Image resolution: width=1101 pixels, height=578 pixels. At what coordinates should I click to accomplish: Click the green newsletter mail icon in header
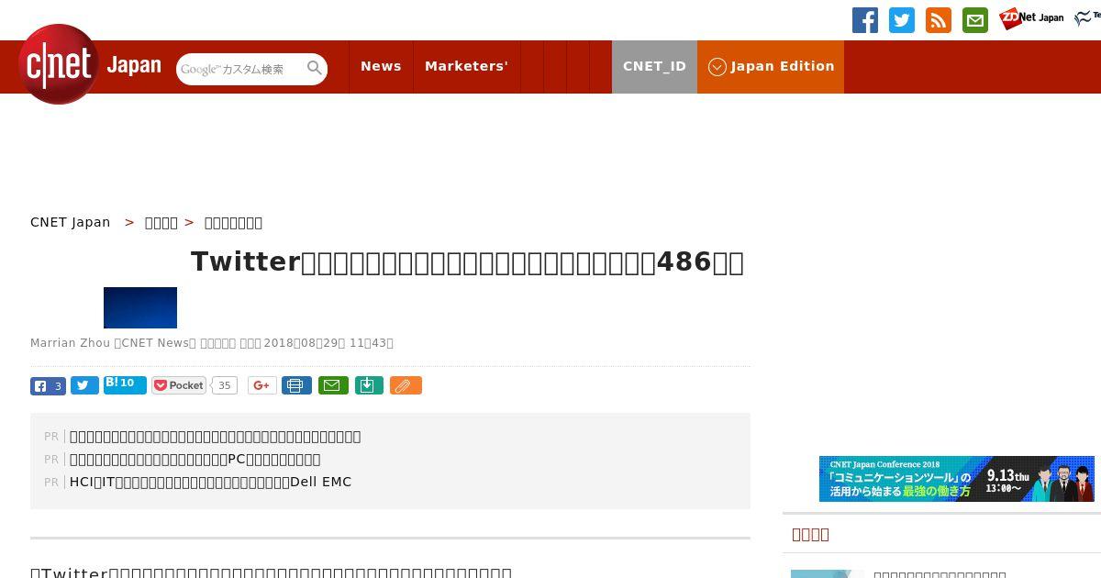(x=975, y=20)
